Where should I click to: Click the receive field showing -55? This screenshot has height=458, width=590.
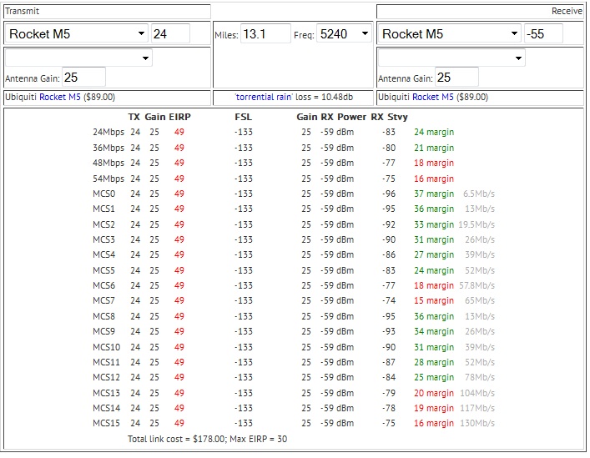coord(542,34)
